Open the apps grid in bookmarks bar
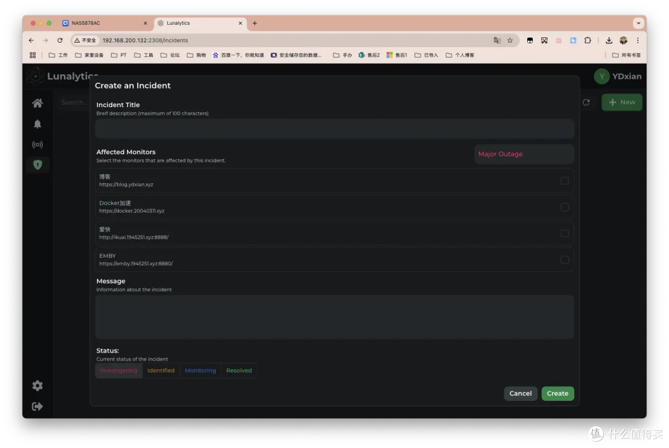 pos(33,55)
